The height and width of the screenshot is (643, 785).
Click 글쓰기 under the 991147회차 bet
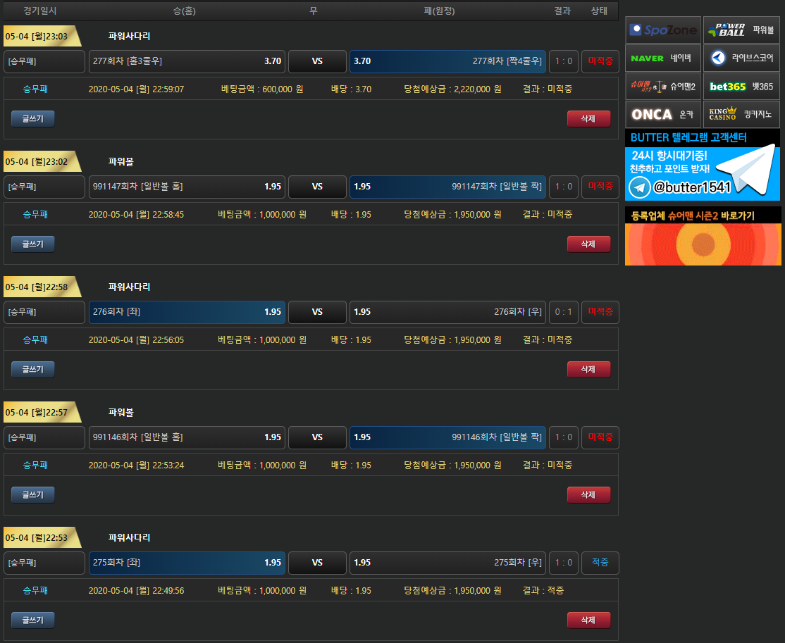pos(32,244)
